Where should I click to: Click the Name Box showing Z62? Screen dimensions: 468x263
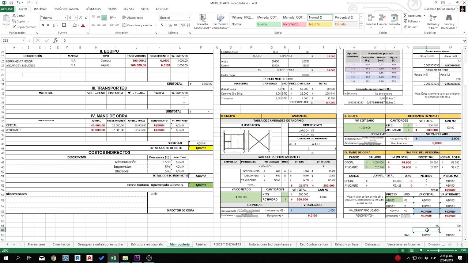13,41
